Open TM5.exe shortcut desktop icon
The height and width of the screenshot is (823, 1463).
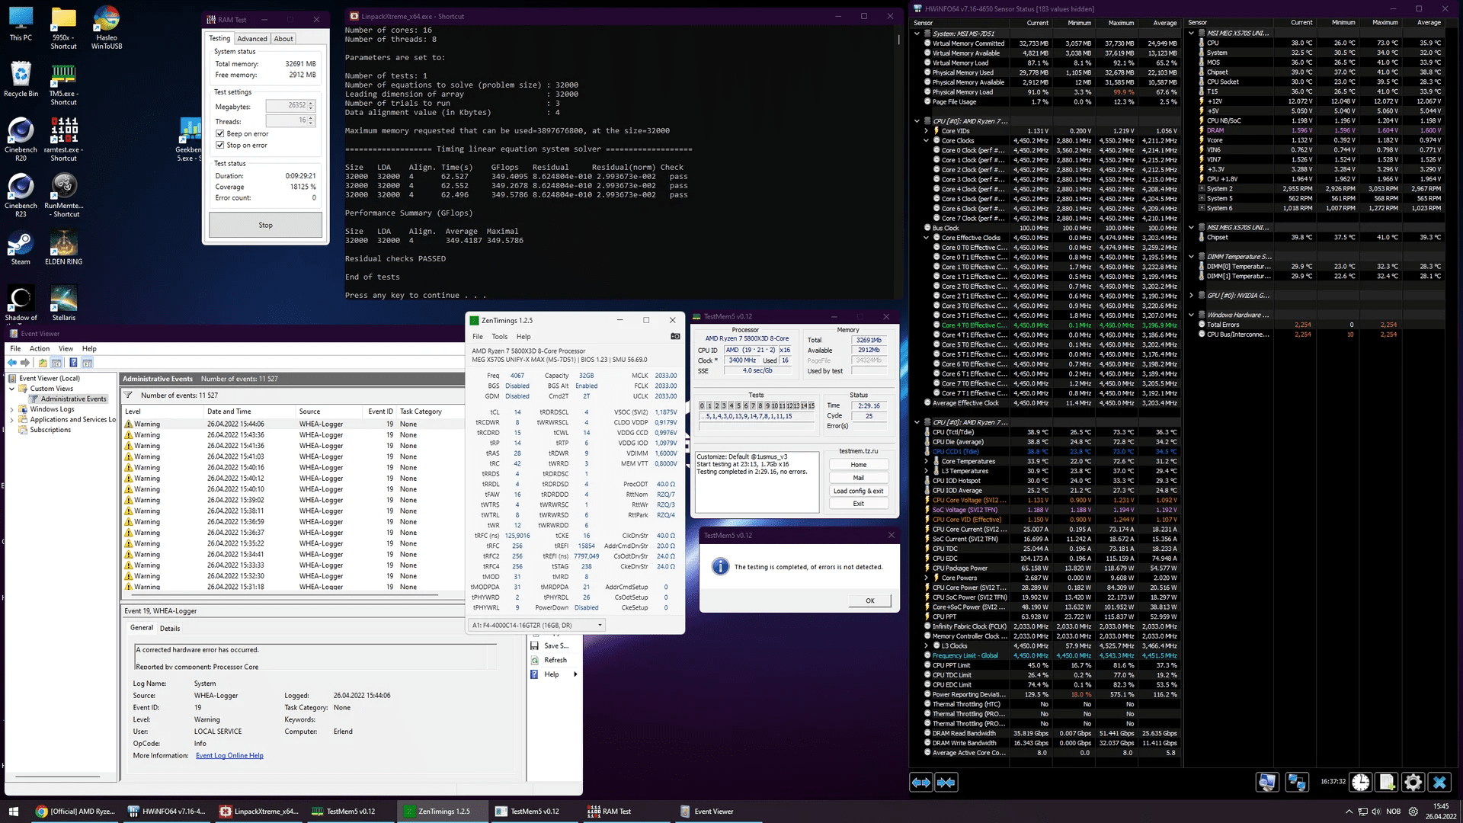point(64,84)
